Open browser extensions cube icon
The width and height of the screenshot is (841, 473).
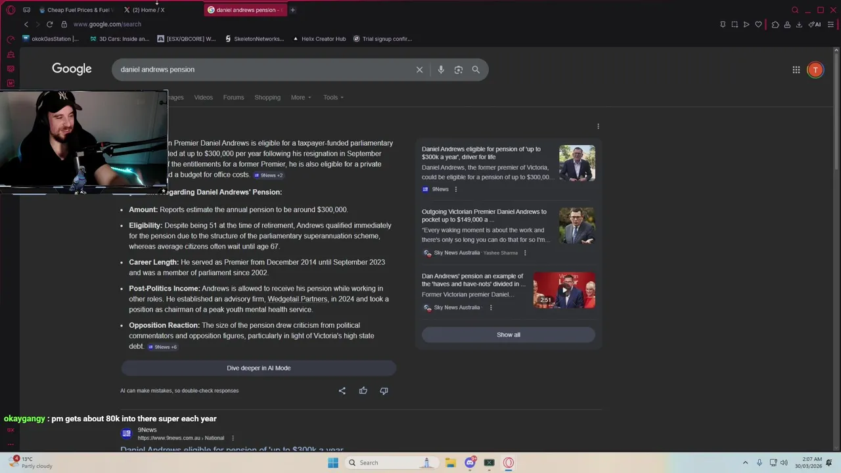[x=775, y=24]
